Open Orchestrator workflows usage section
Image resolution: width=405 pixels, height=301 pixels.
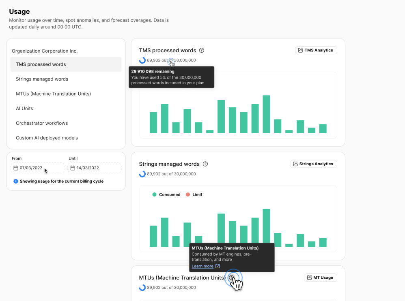click(42, 123)
